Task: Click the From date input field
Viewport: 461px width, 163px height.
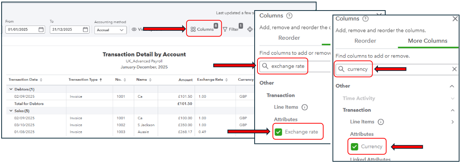Action: pos(22,30)
